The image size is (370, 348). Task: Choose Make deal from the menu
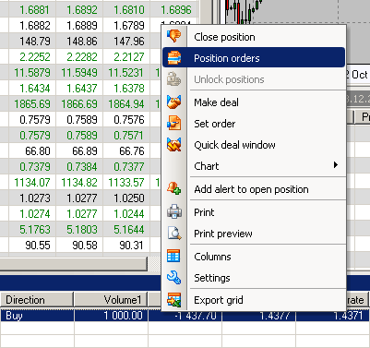[x=254, y=102]
